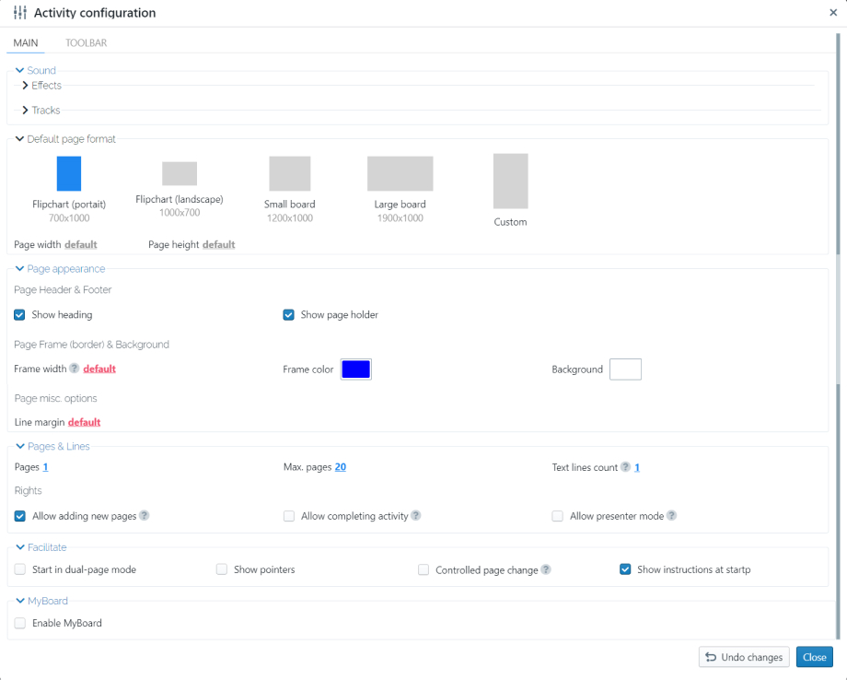This screenshot has width=847, height=680.
Task: Toggle the Show page holder checkbox
Action: coord(288,314)
